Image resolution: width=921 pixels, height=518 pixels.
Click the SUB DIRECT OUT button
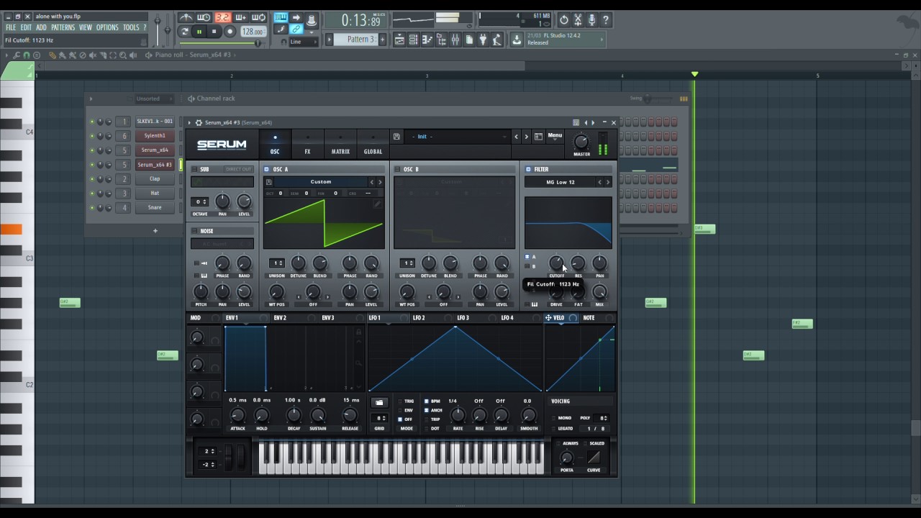point(238,169)
